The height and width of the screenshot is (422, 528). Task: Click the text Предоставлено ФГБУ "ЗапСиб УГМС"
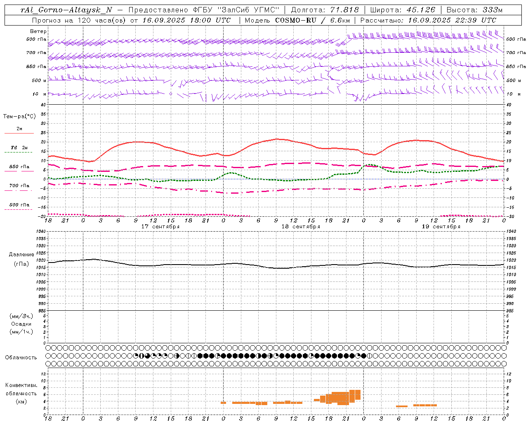[x=204, y=10]
